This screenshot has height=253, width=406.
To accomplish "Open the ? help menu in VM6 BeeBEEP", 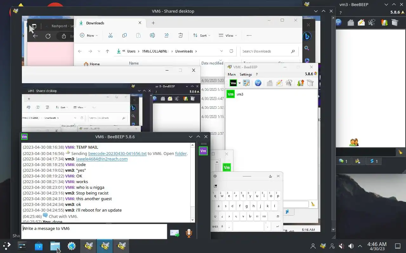I will pos(257,74).
